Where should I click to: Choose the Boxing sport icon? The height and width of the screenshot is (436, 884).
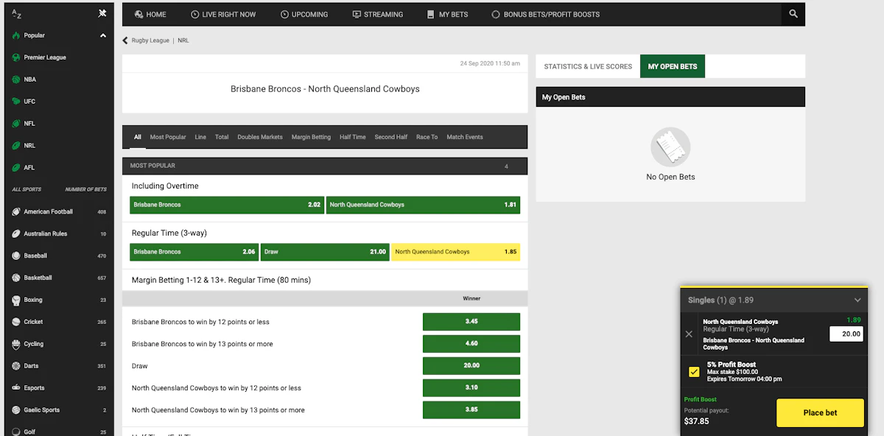coord(17,300)
